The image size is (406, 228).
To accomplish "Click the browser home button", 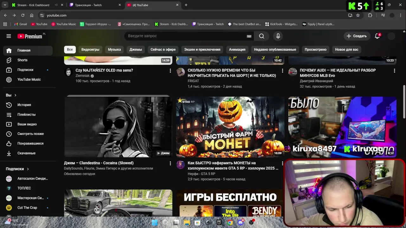I will 32,15.
